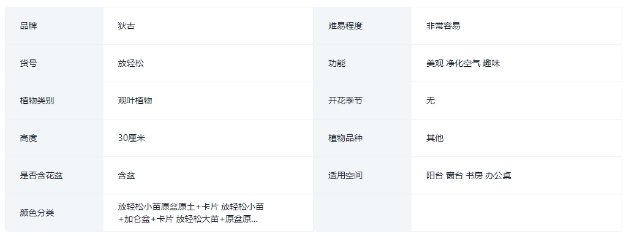Click the 颜色分类 label
This screenshot has height=236, width=629.
tap(37, 213)
